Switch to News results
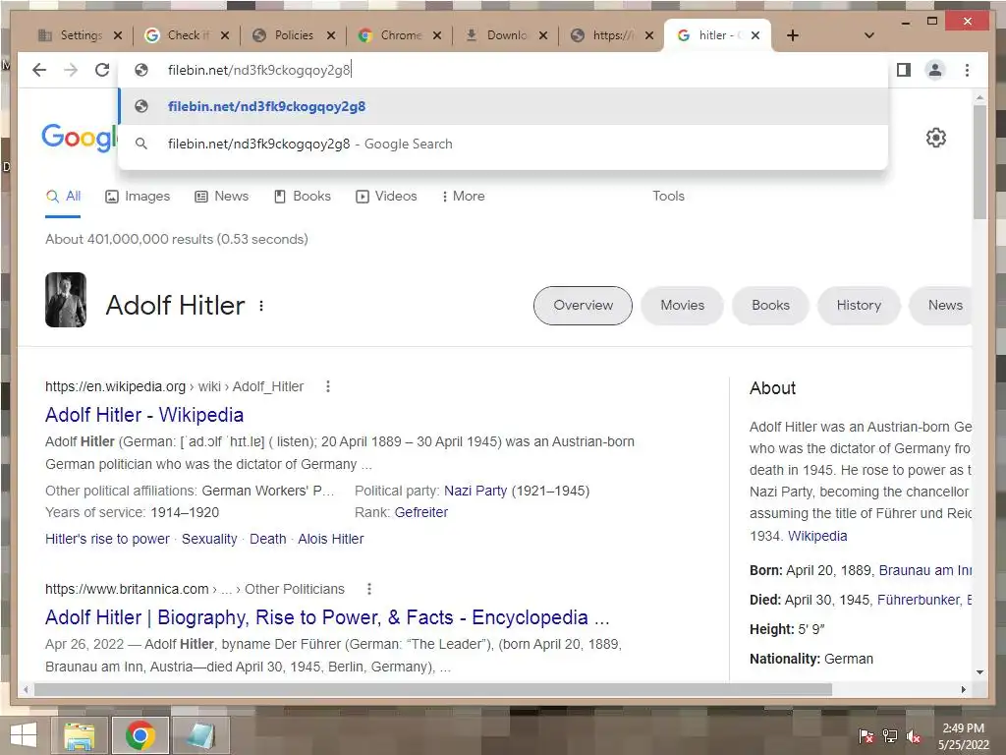 coord(221,197)
